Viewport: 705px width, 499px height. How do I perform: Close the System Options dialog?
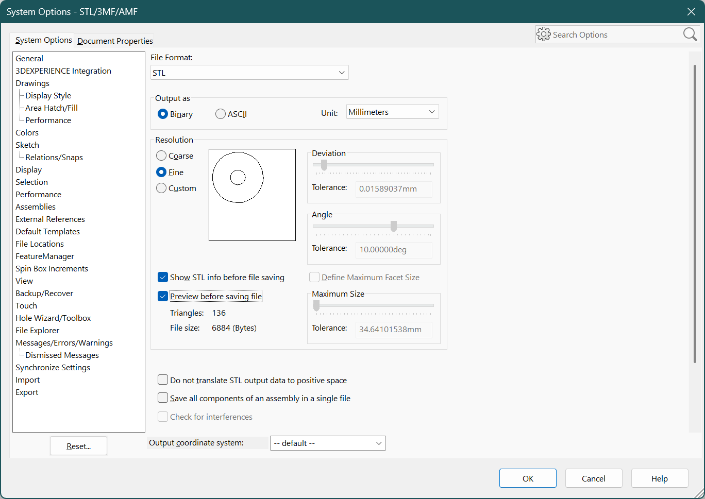(691, 12)
